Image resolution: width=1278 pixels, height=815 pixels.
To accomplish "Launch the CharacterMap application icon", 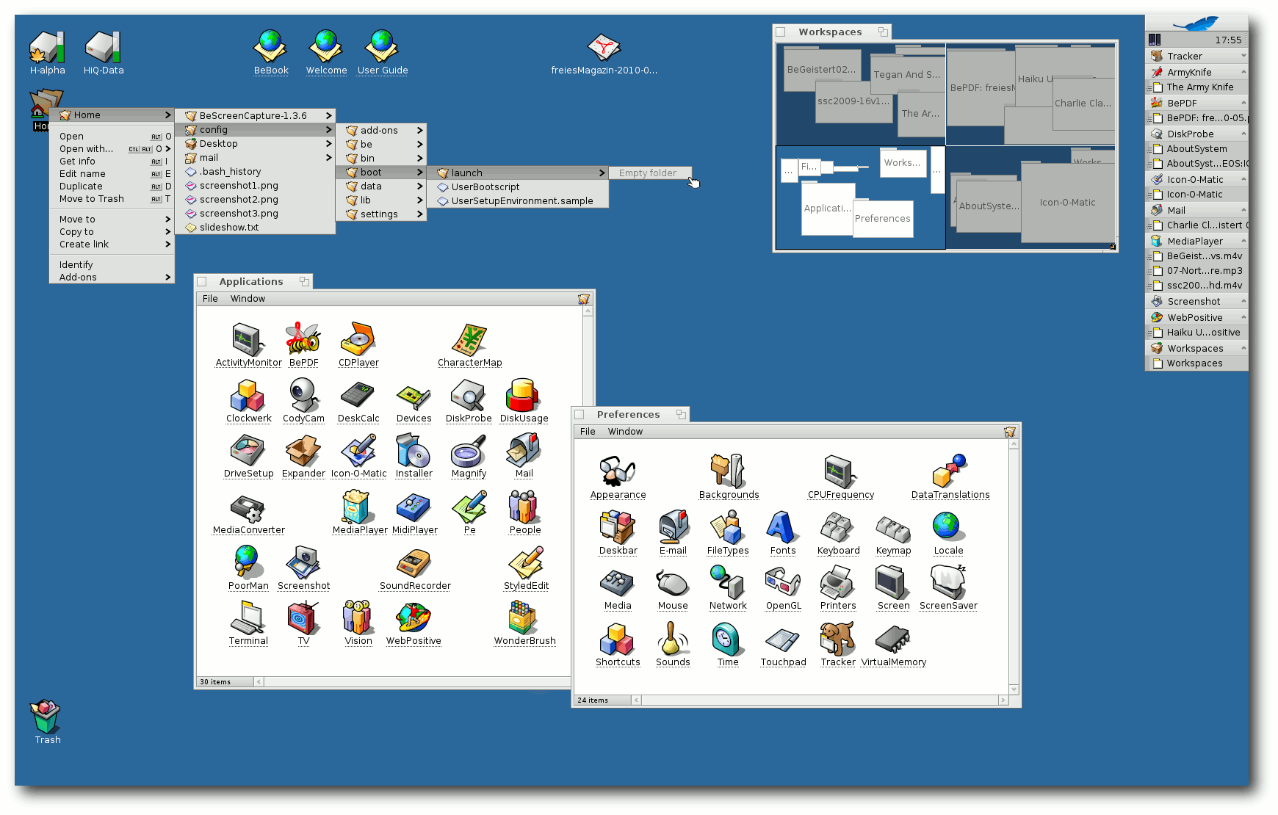I will pyautogui.click(x=469, y=341).
